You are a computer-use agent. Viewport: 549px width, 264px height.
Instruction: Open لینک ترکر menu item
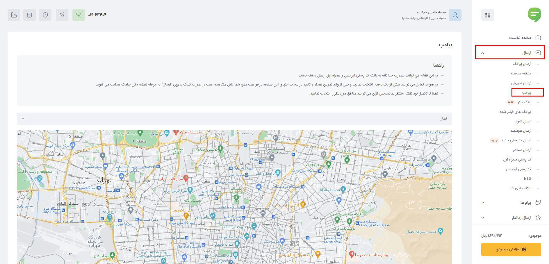coord(524,102)
